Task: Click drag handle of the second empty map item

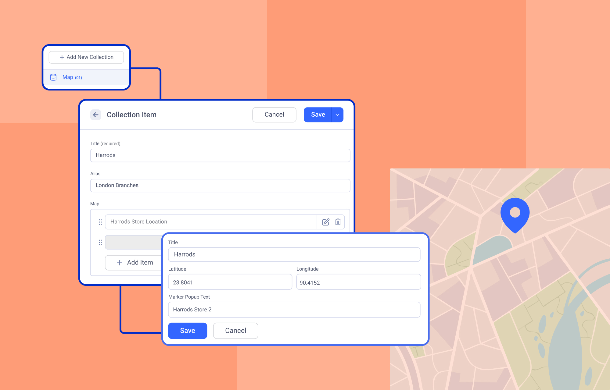Action: (100, 243)
